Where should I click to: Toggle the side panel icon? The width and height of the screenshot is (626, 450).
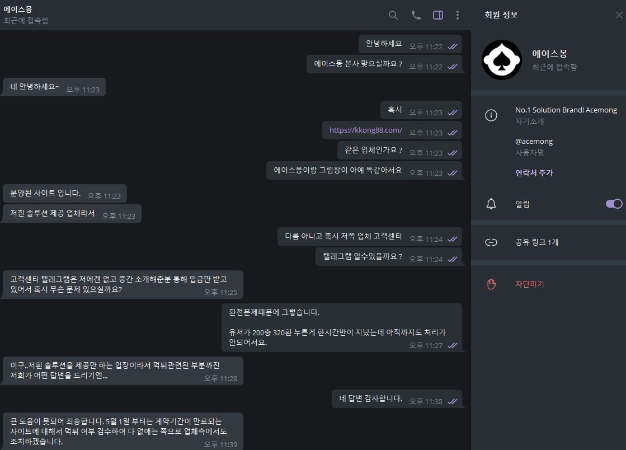(x=438, y=15)
